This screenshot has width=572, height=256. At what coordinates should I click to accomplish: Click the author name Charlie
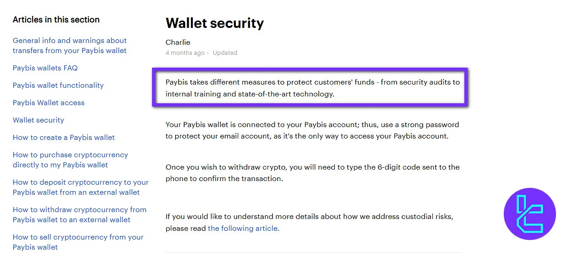point(178,43)
